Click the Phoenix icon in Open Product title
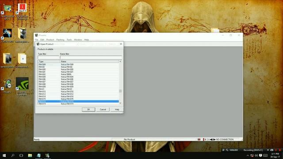The height and width of the screenshot is (159, 283). click(x=38, y=44)
